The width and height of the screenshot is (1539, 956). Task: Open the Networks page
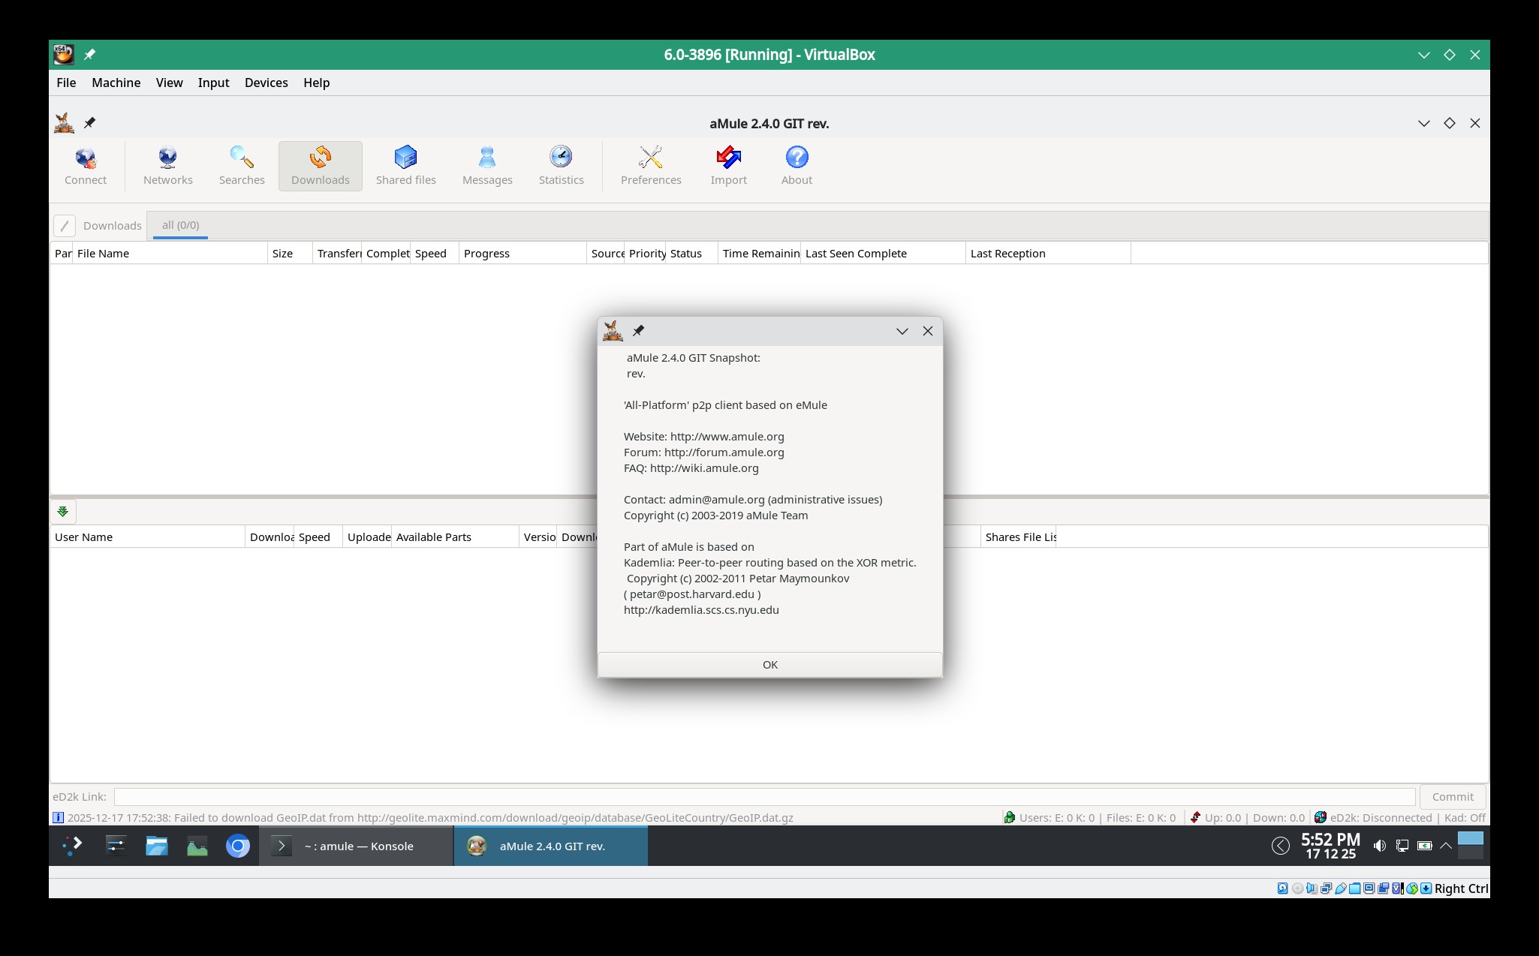click(x=167, y=166)
